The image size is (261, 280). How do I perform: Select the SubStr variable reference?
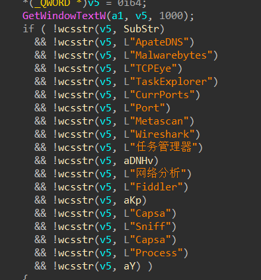(x=141, y=29)
